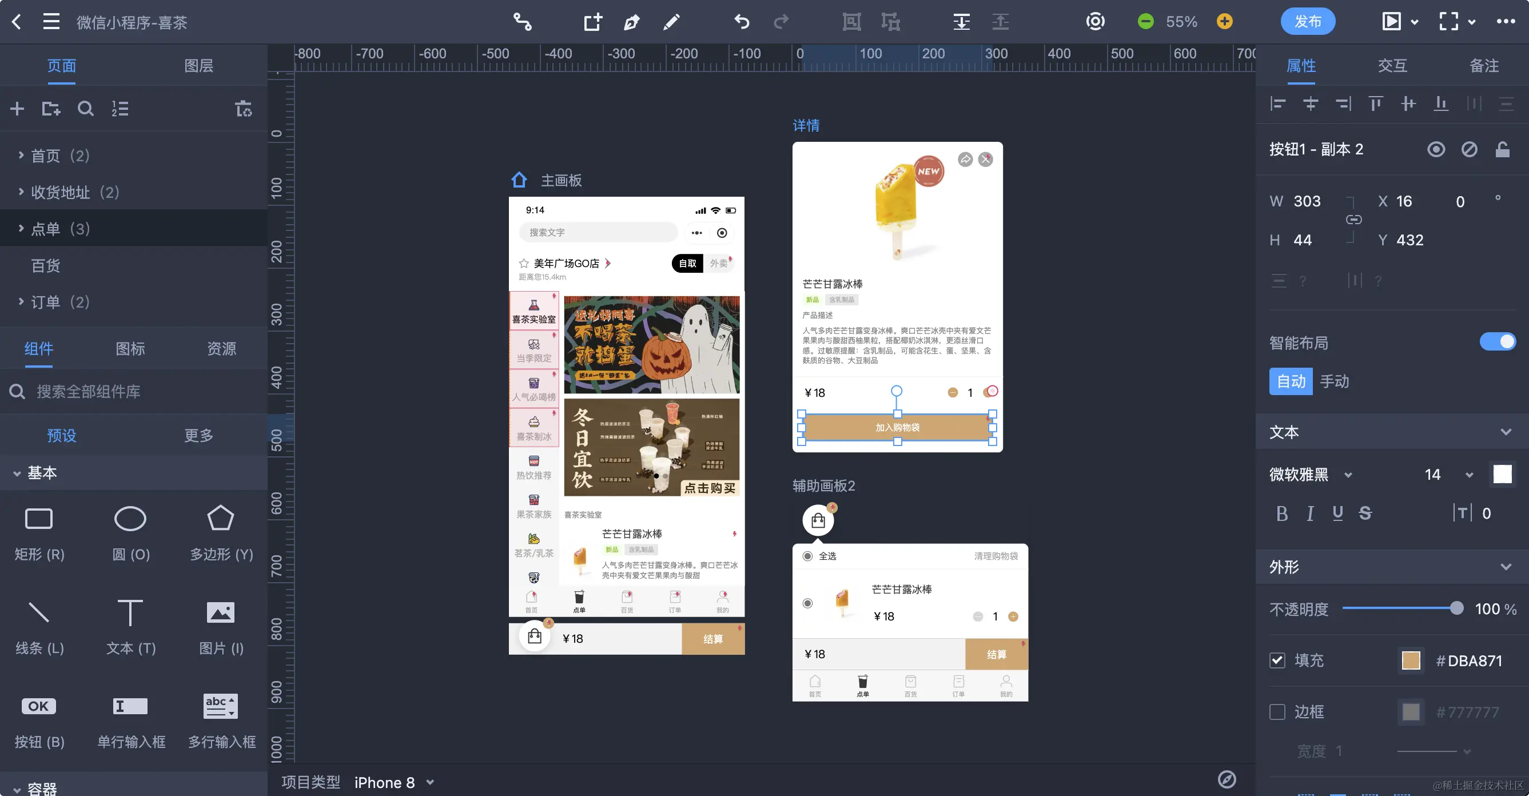This screenshot has width=1529, height=796.
Task: Click the #DBA871 fill color swatch
Action: [1410, 660]
